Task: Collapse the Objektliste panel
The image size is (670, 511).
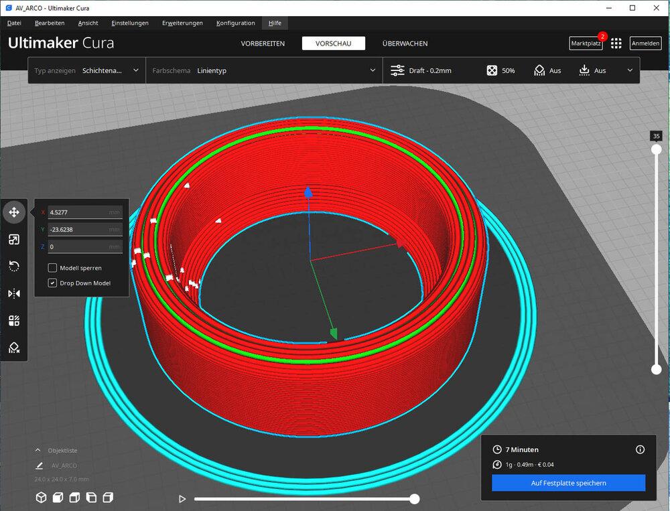Action: [x=38, y=451]
